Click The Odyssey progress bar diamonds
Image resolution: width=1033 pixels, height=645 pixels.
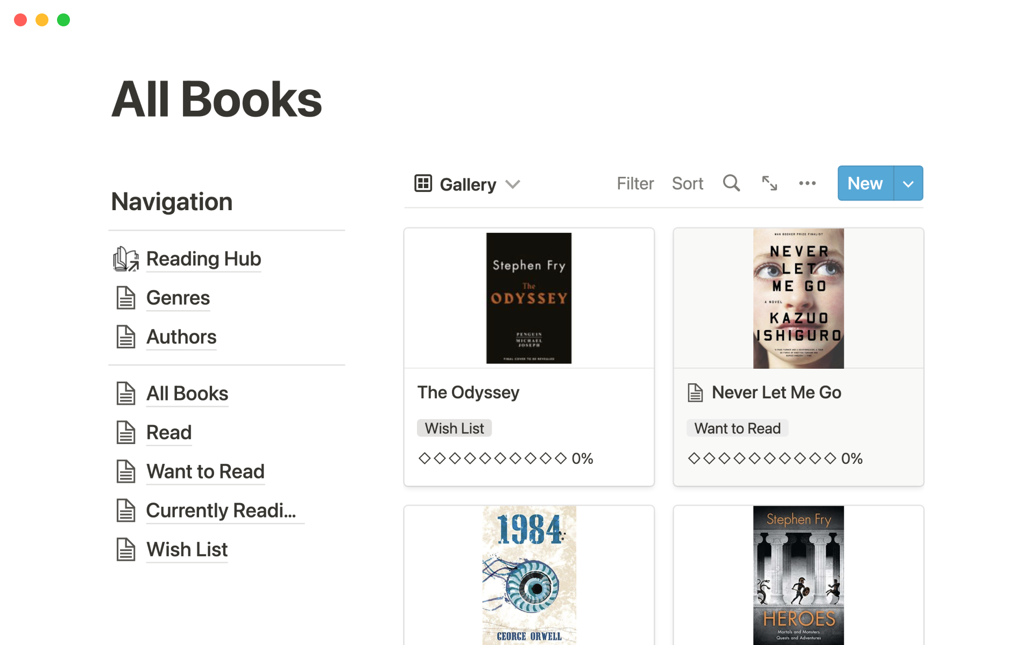[x=492, y=458]
